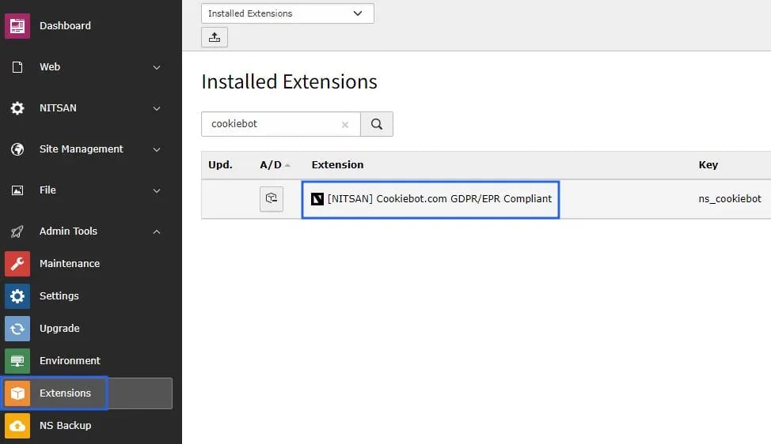
Task: Select the Upgrade menu label
Action: [x=59, y=328]
